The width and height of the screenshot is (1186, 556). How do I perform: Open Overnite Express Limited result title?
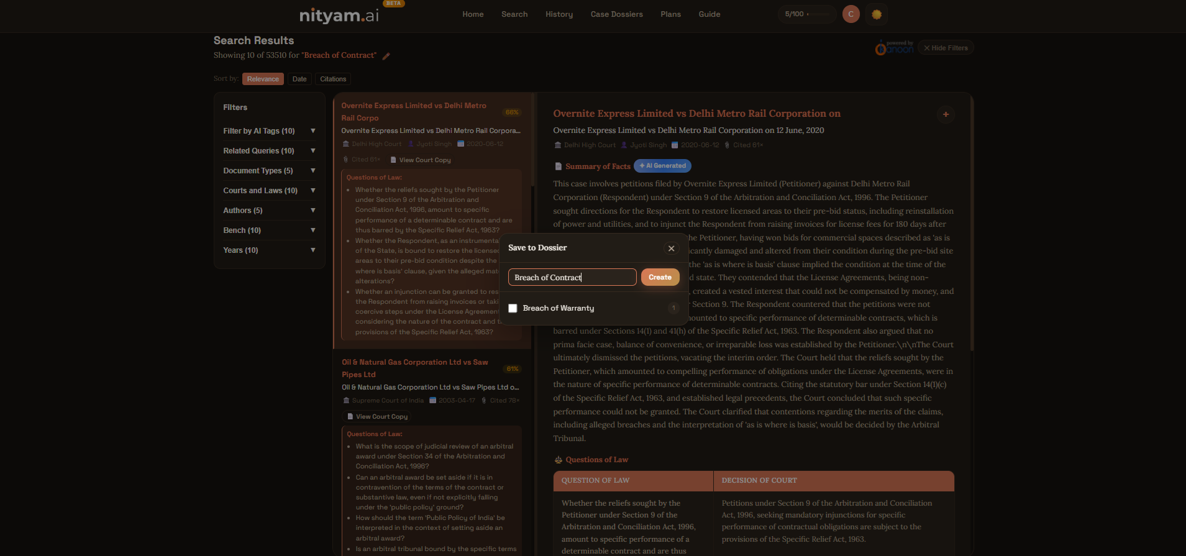tap(414, 112)
